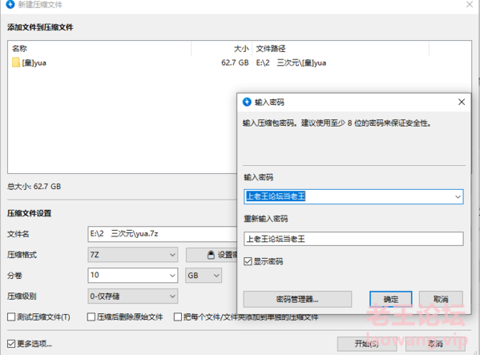480x355 pixels.
Task: Click the Bandizip logo in the password dialog title
Action: [x=247, y=102]
